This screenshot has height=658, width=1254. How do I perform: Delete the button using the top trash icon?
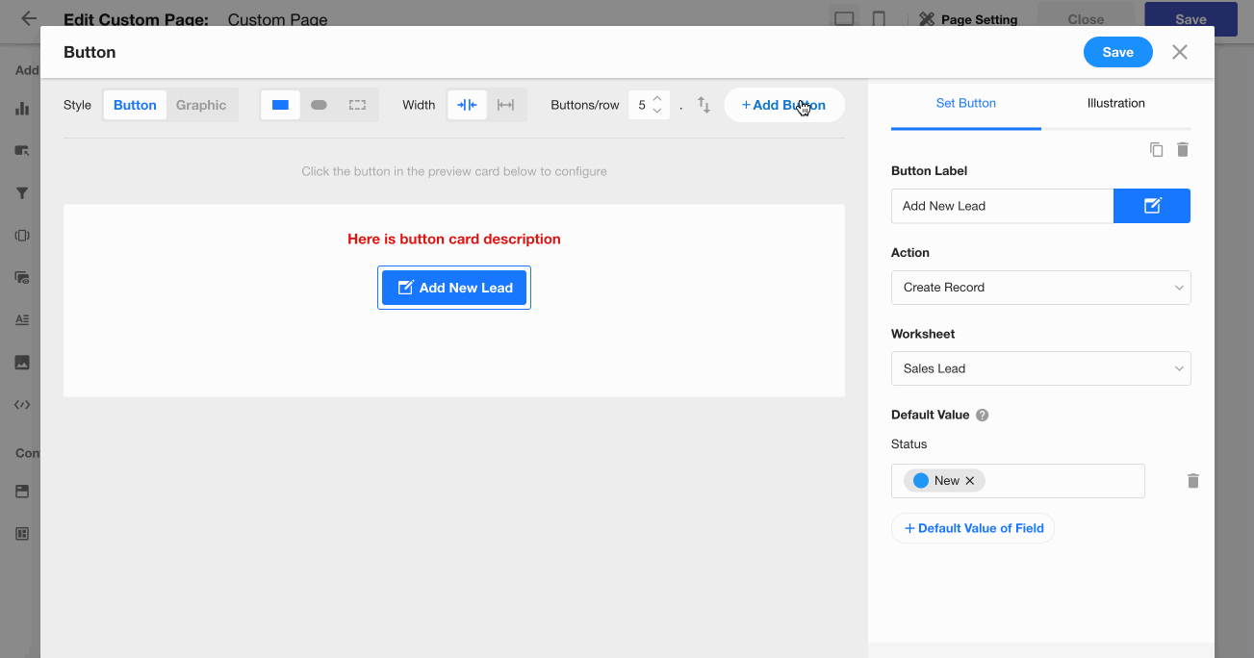coord(1183,150)
